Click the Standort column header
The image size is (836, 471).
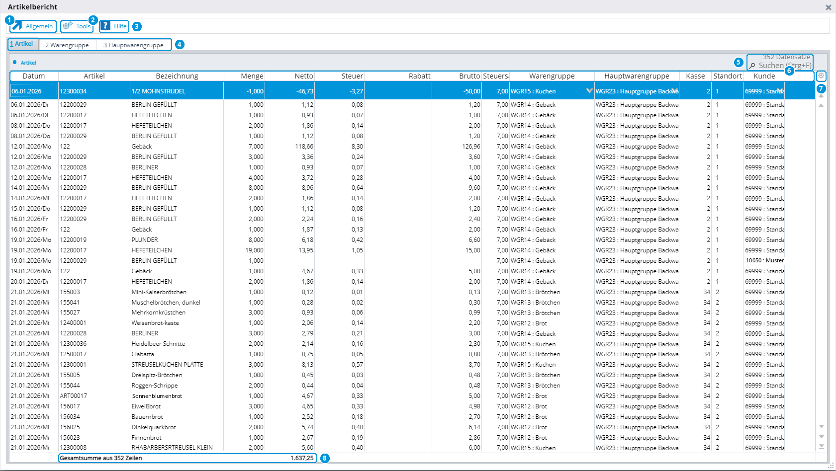pyautogui.click(x=728, y=76)
